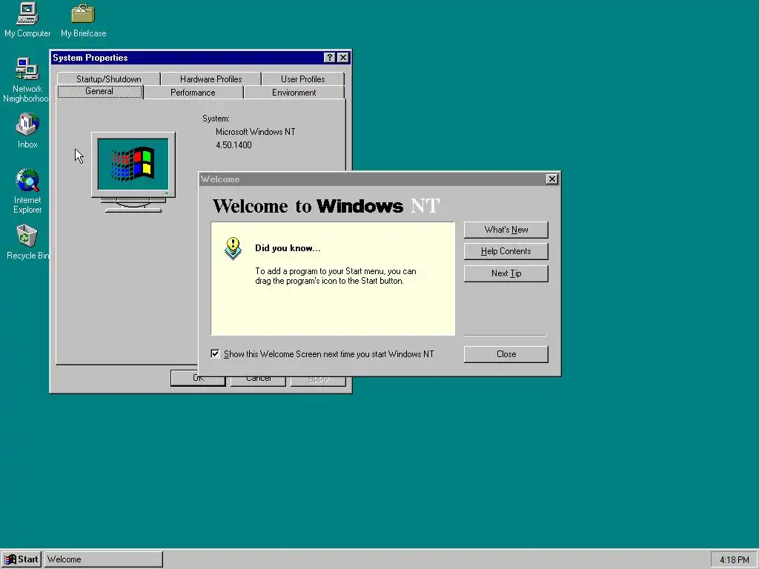Close the Welcome dialog with X button
Screen dimensions: 759x569
(551, 179)
